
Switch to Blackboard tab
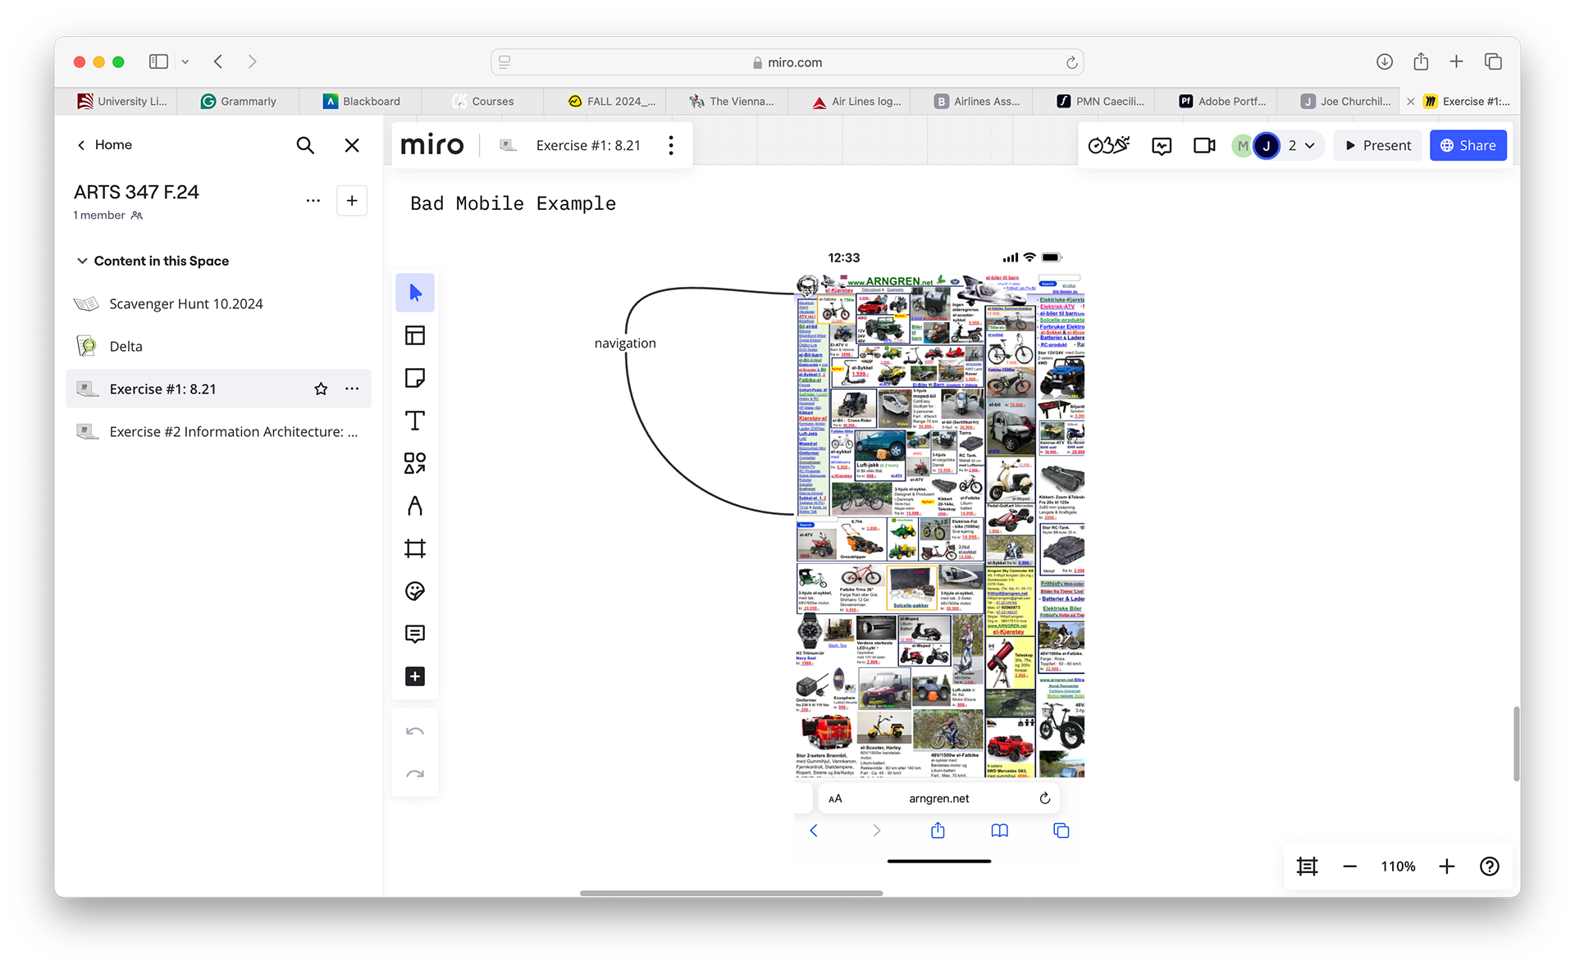[361, 101]
